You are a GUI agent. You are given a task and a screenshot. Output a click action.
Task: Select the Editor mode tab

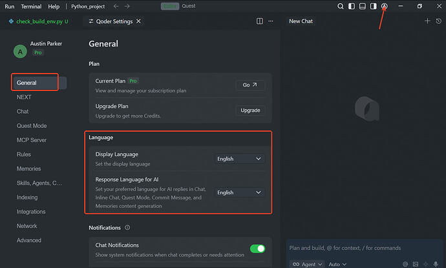point(170,6)
